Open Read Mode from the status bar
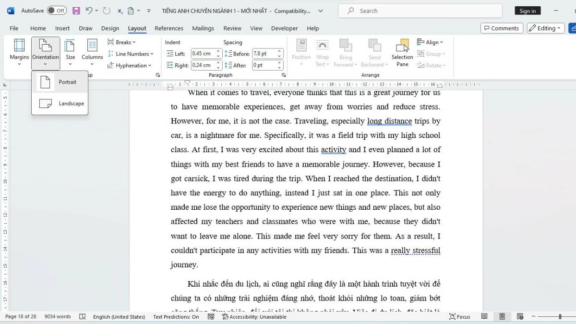The width and height of the screenshot is (576, 324). tap(484, 316)
